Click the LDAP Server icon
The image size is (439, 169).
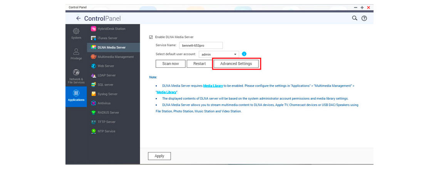(94, 75)
